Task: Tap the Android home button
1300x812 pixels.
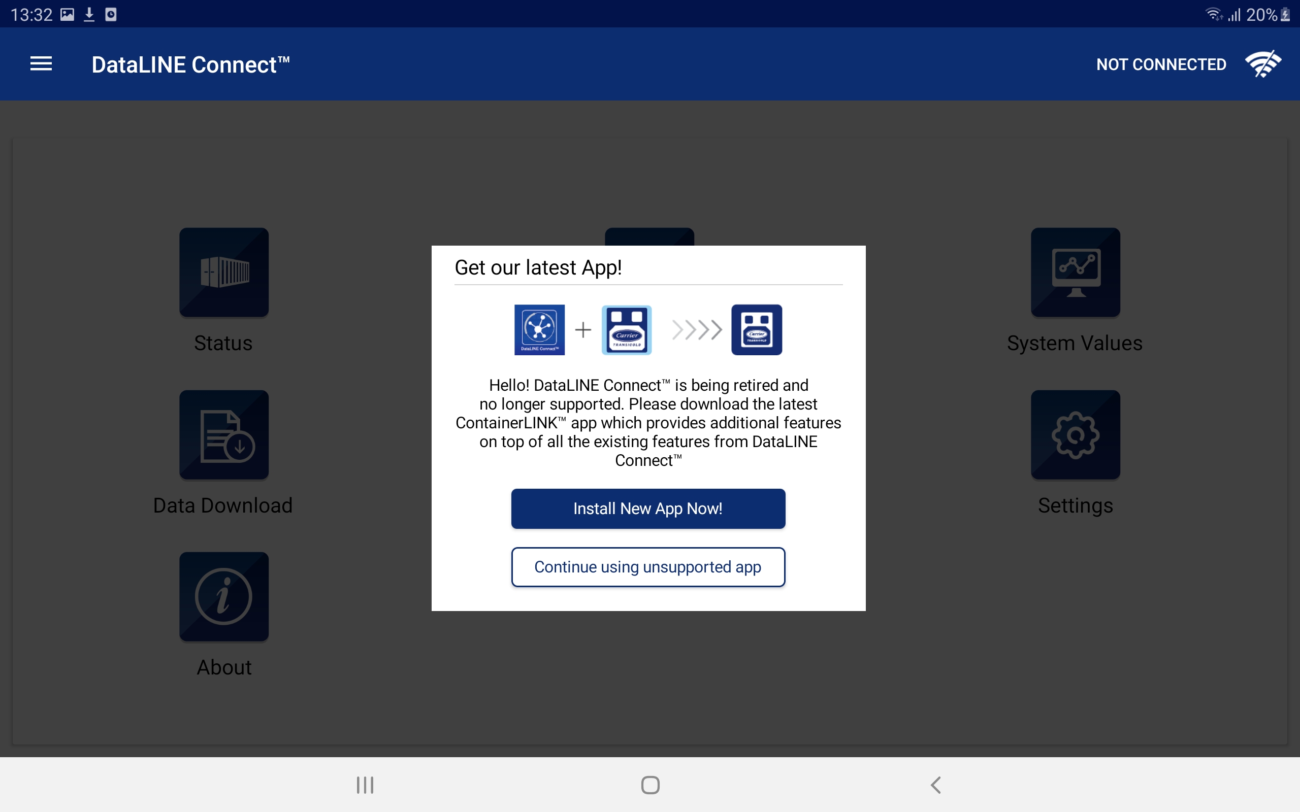Action: 650,785
